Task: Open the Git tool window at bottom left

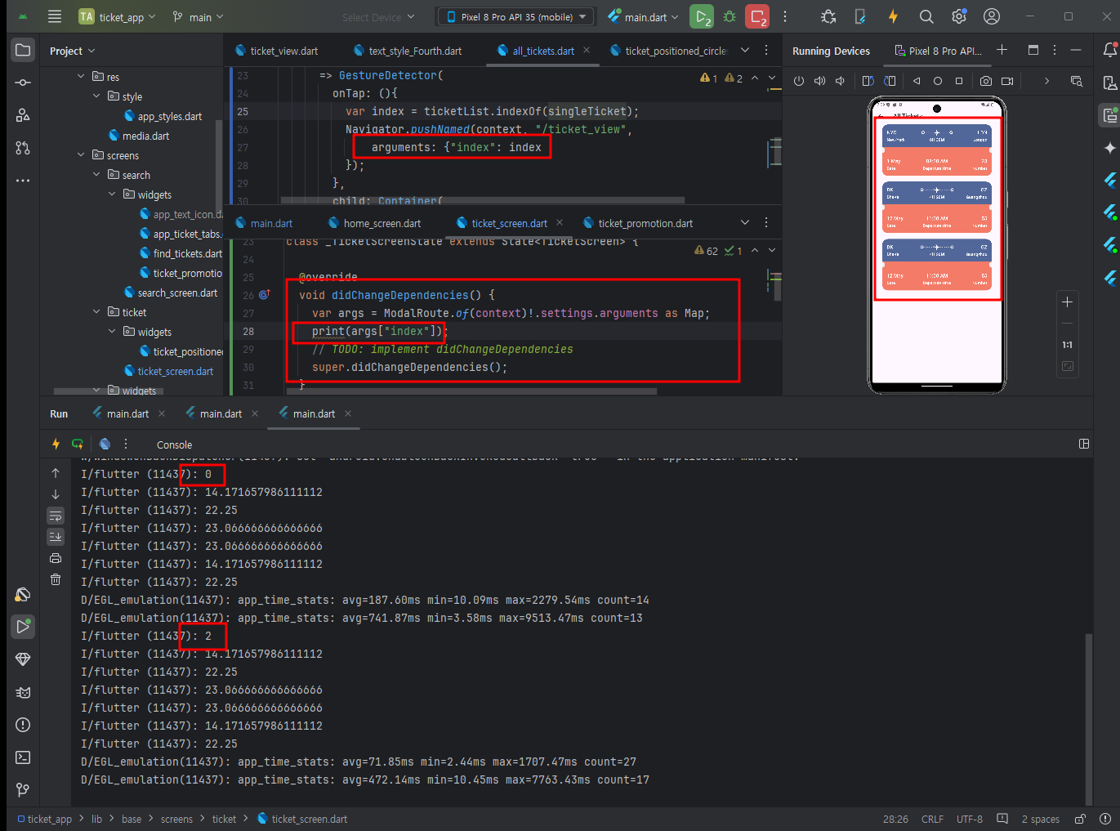Action: coord(23,790)
